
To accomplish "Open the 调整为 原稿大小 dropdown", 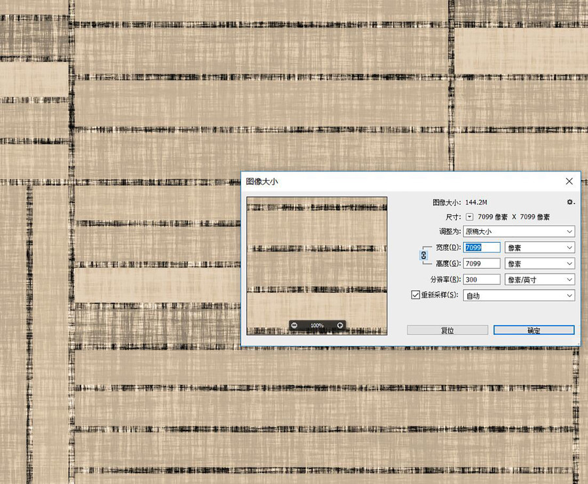I will click(519, 232).
